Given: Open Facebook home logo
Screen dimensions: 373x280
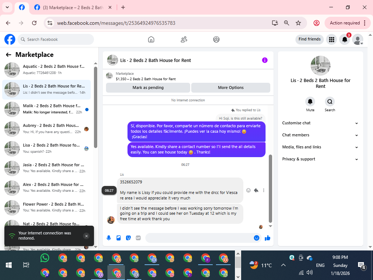Looking at the screenshot, I should pyautogui.click(x=10, y=39).
